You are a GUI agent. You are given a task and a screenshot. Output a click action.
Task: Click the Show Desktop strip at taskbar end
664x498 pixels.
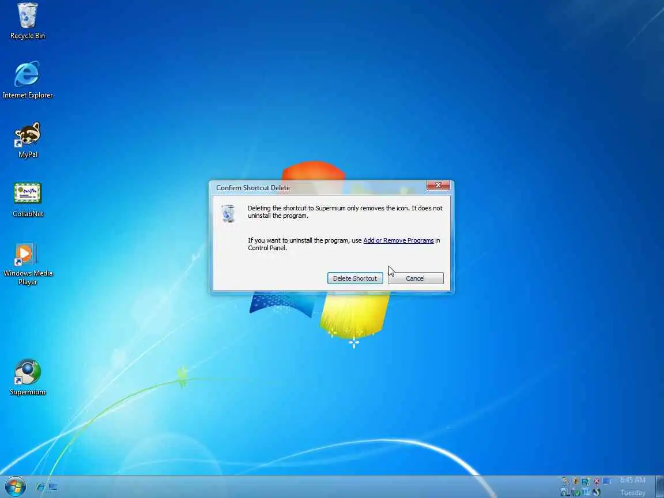coord(660,486)
